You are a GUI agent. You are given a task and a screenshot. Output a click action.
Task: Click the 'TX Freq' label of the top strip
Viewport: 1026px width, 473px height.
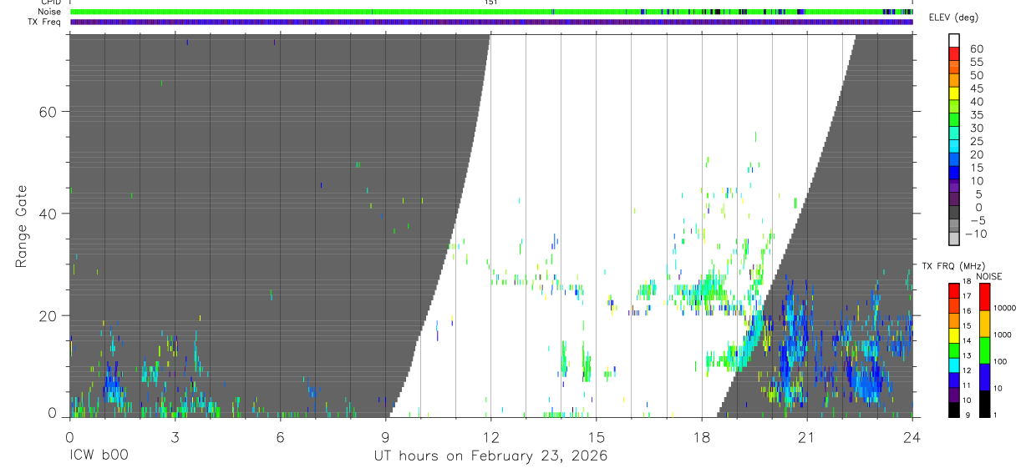point(43,22)
